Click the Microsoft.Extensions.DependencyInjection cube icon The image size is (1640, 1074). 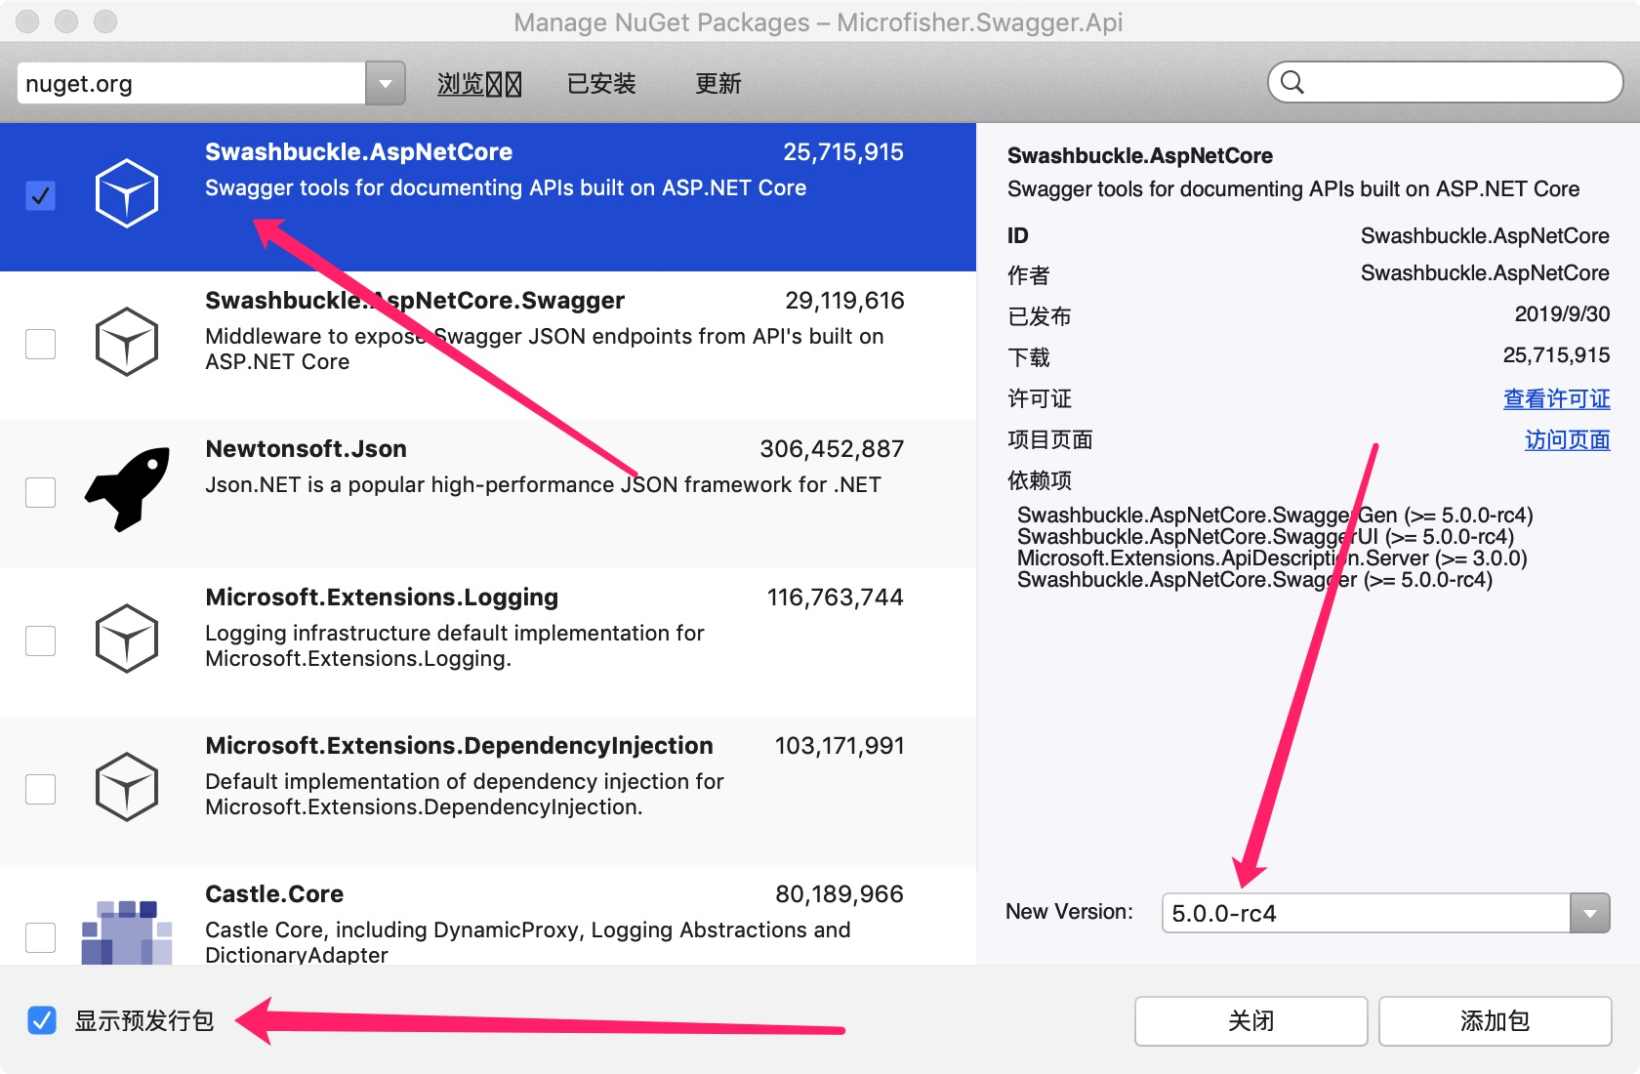click(127, 787)
